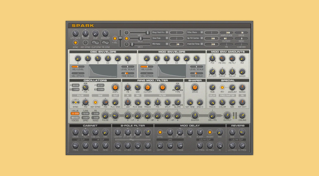Click the SAT-SINE knob in Shaper

click(x=190, y=102)
